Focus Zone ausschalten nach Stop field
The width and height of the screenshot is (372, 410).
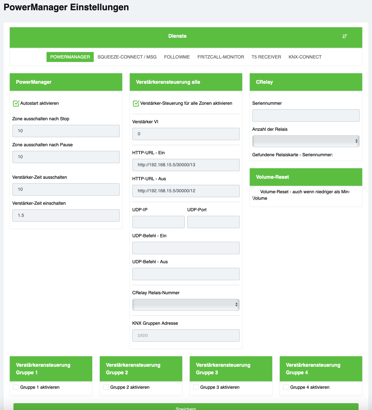(x=66, y=131)
